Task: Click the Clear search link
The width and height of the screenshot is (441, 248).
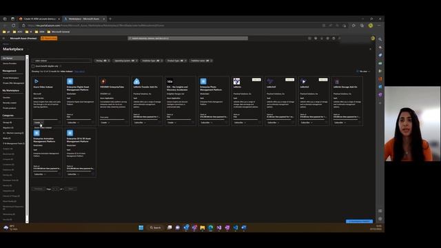Action: (x=80, y=72)
